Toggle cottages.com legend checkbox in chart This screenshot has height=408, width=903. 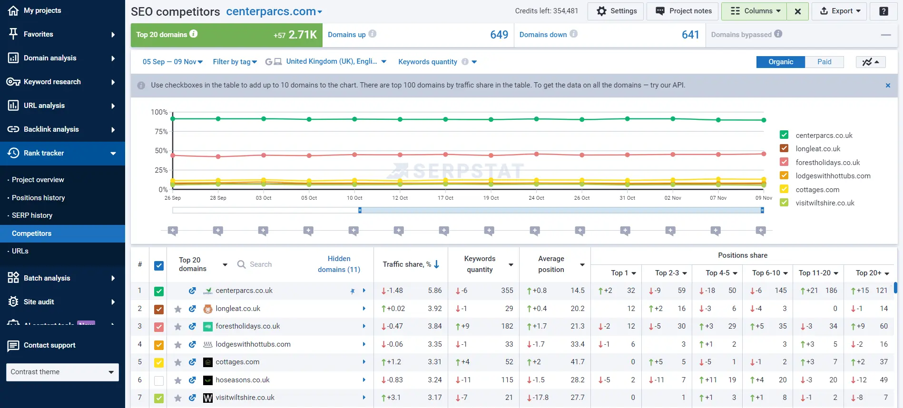coord(784,189)
